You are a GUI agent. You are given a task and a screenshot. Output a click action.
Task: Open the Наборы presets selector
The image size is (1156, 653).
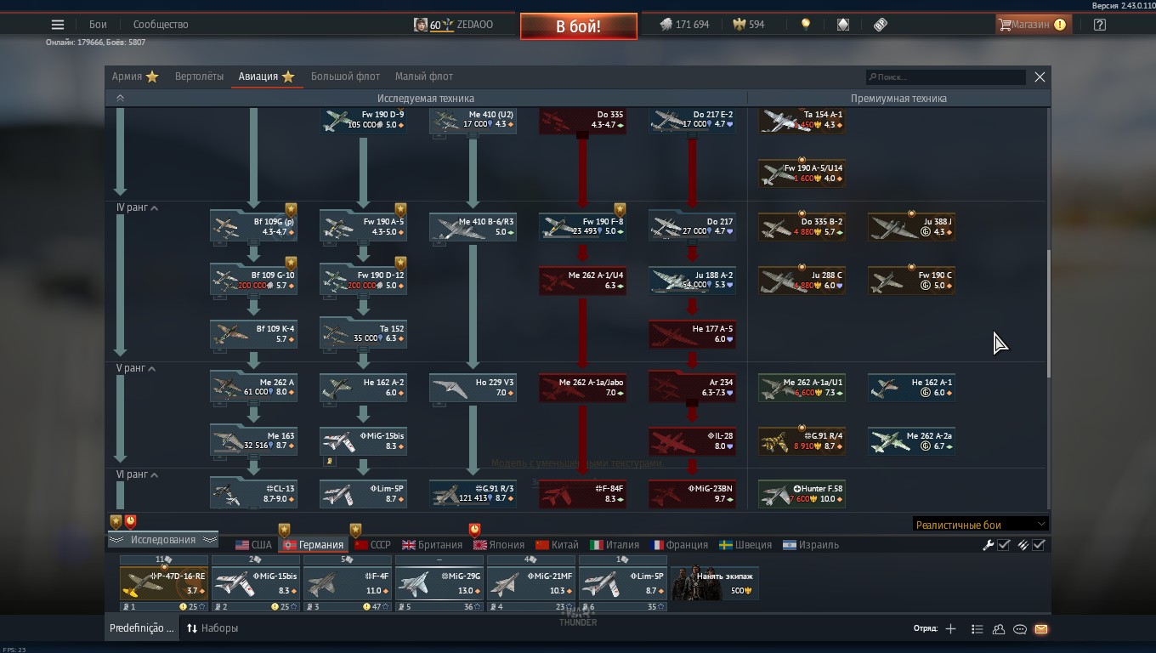(x=212, y=628)
